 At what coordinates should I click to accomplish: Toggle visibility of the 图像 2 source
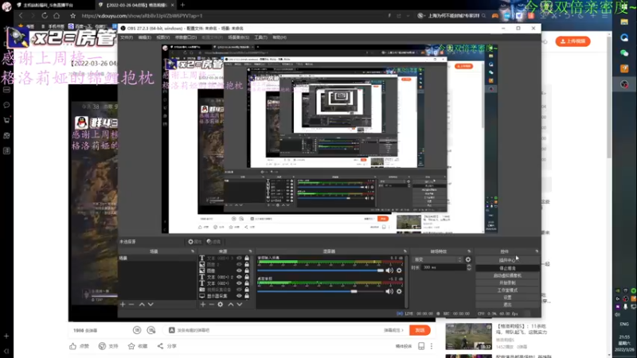239,264
